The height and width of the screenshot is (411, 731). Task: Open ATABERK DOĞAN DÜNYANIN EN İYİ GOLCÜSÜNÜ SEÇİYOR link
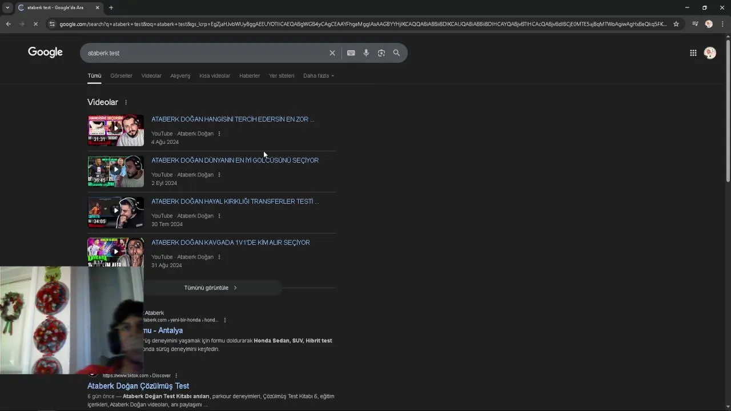235,160
